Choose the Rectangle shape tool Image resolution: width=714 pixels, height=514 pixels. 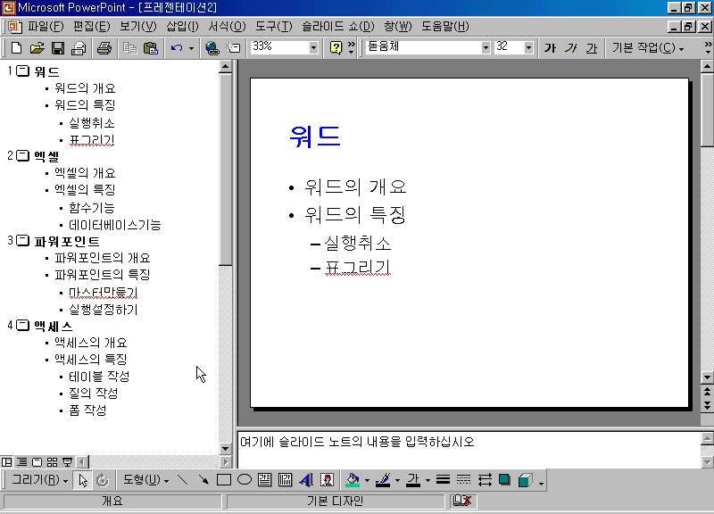pos(224,480)
